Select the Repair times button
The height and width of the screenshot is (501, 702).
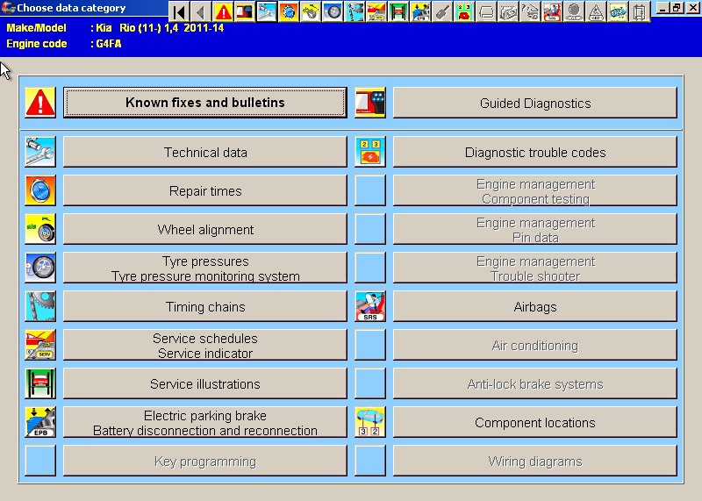[205, 191]
